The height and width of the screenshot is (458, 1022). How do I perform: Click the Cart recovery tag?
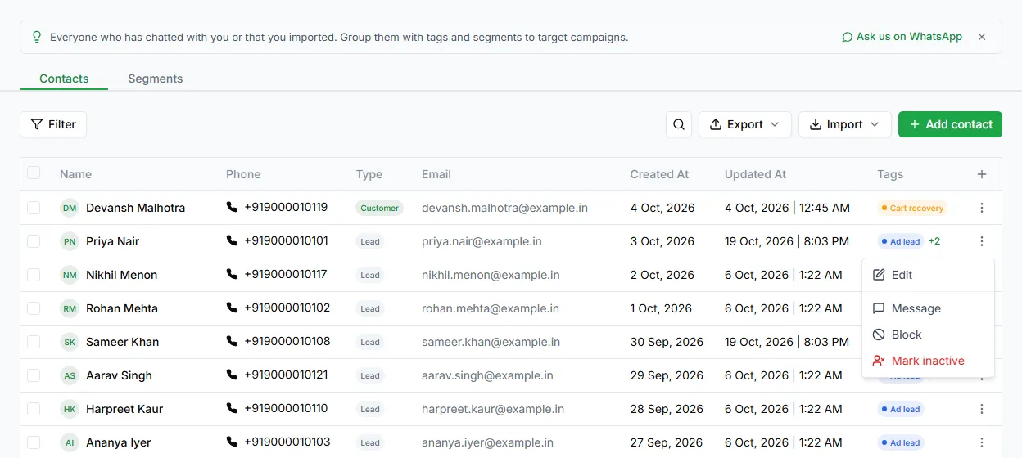tap(911, 208)
